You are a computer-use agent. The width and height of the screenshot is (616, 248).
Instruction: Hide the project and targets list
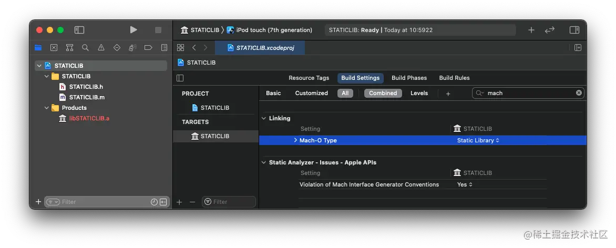[x=180, y=78]
